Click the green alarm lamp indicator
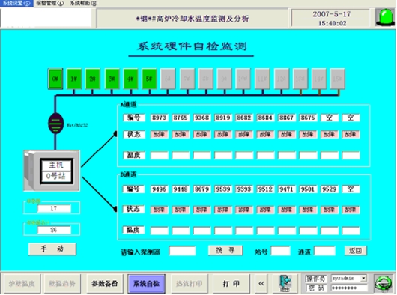Screen dimensions: 397x295 (384, 17)
